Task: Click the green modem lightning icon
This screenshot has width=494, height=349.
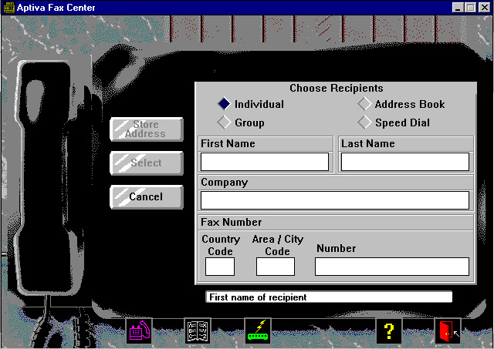Action: (x=258, y=331)
